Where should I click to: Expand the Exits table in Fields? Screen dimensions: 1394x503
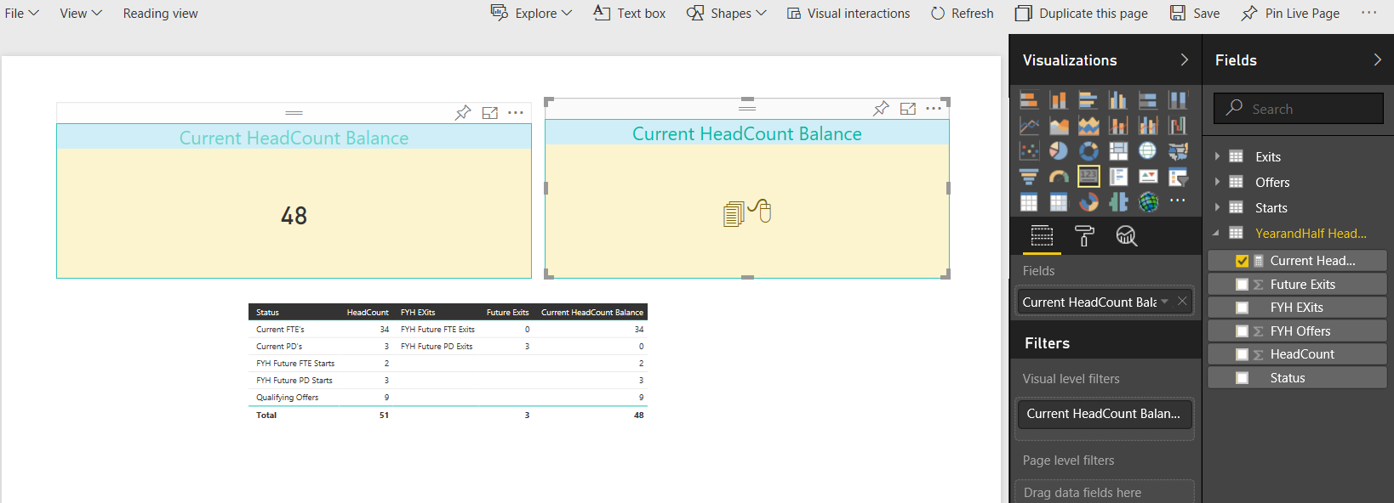pyautogui.click(x=1217, y=156)
